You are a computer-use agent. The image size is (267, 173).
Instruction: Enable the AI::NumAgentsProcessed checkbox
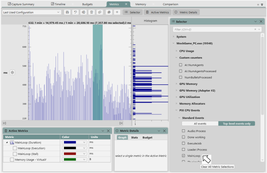[x=181, y=71]
